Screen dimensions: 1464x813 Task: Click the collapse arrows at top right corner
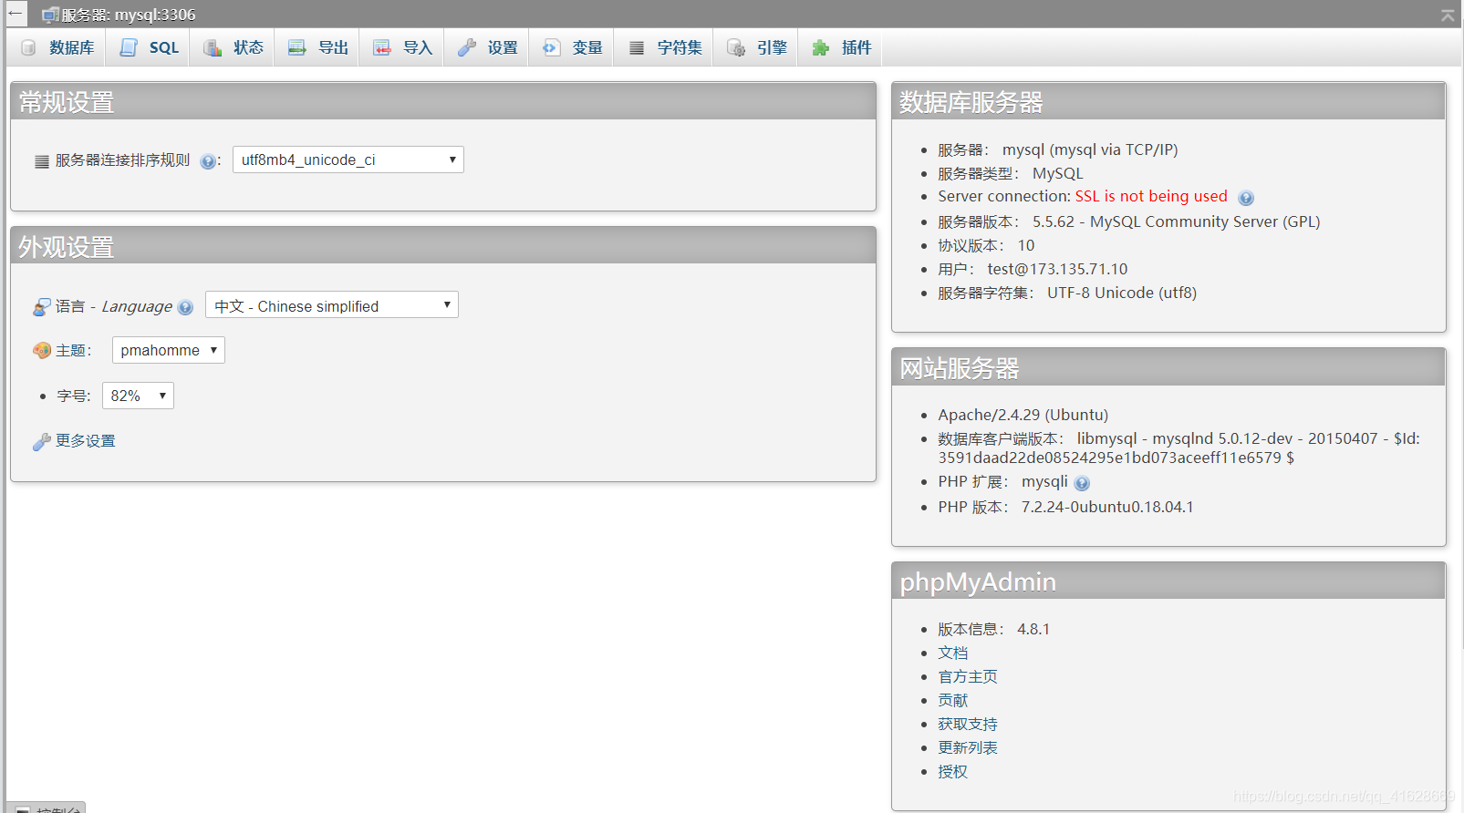(x=1448, y=15)
